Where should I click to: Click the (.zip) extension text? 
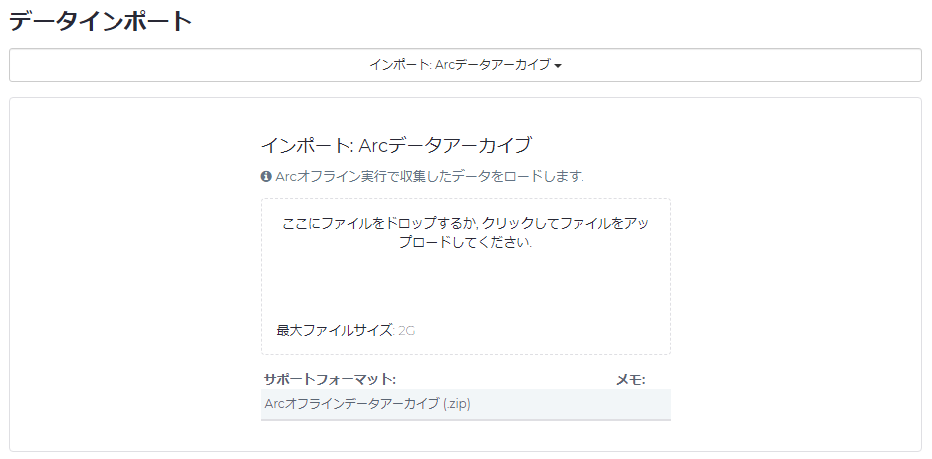click(457, 404)
